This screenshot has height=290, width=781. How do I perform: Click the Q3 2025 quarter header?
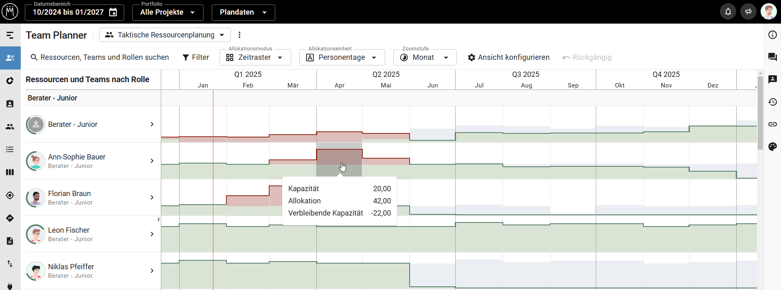pyautogui.click(x=526, y=74)
